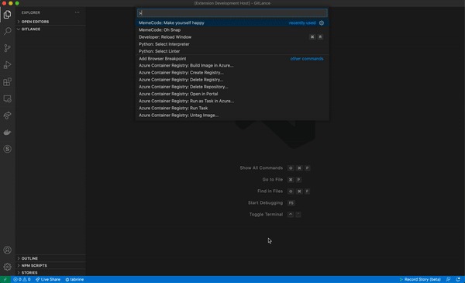The width and height of the screenshot is (465, 283).
Task: Click Record Story (beta) in status bar
Action: (420, 279)
